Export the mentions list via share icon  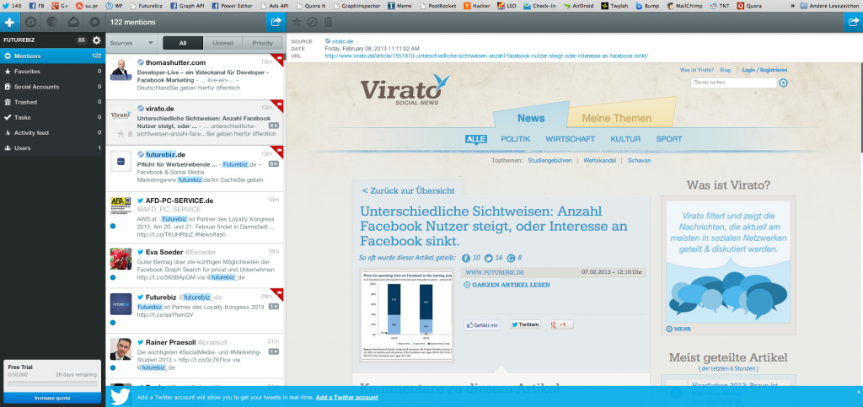[276, 22]
